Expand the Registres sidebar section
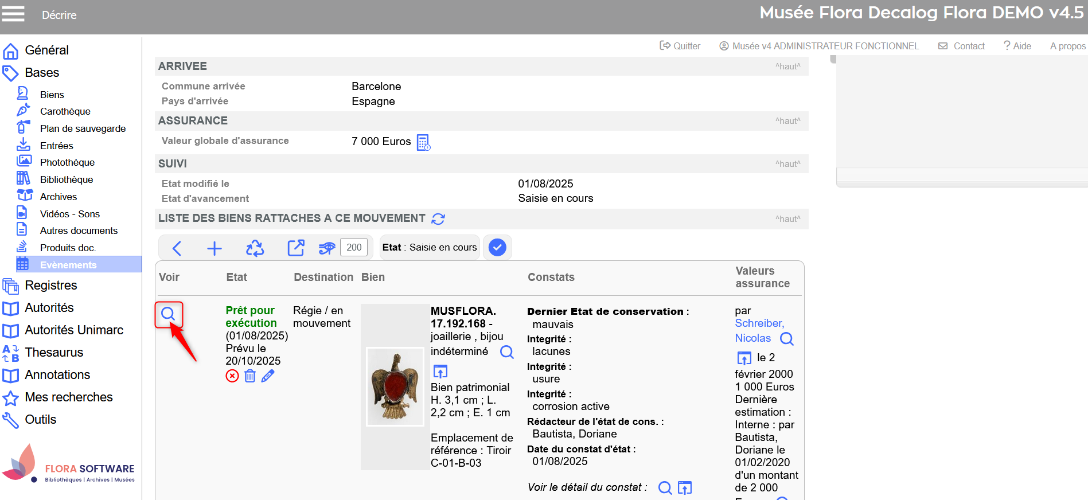The width and height of the screenshot is (1088, 500). (x=50, y=286)
